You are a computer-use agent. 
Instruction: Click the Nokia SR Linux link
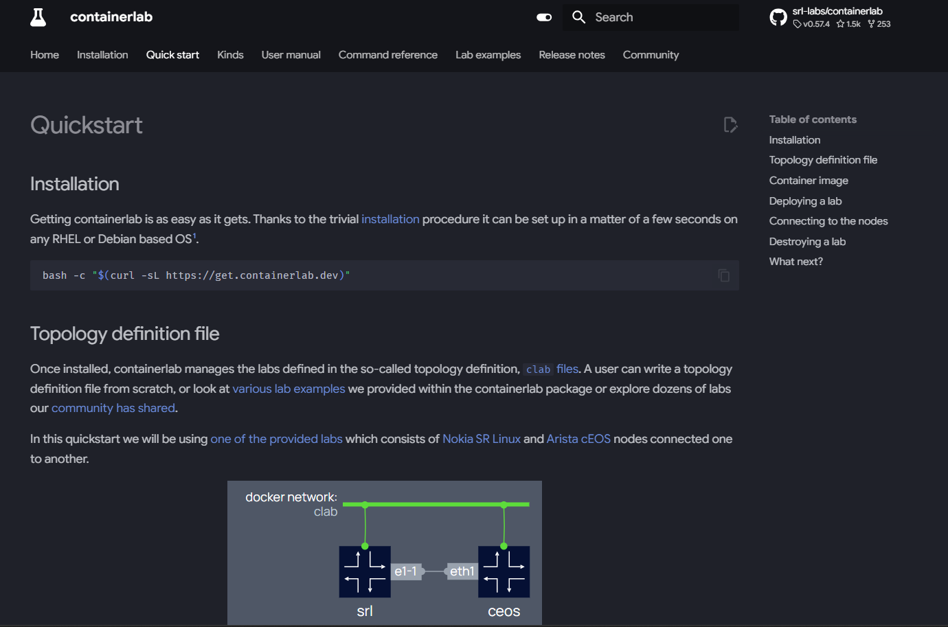click(482, 439)
